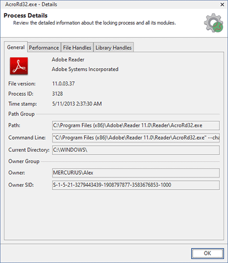Click the process ID value 3128

(58, 94)
